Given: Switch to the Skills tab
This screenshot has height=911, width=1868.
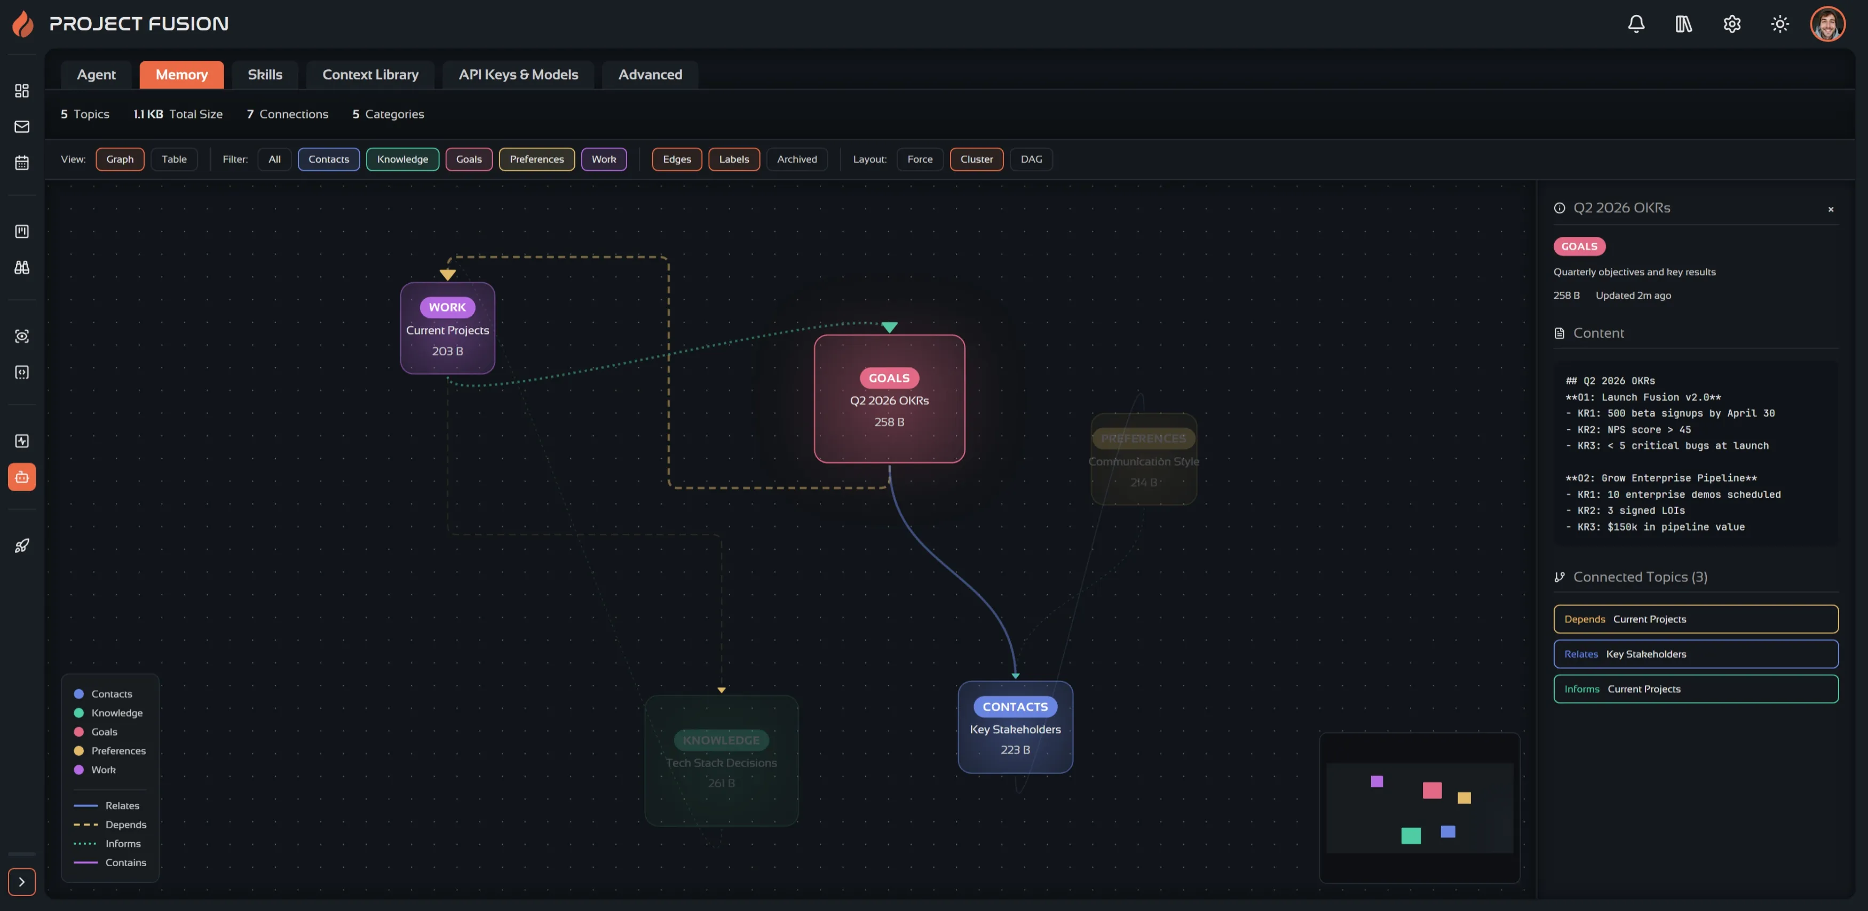Looking at the screenshot, I should click(x=265, y=75).
